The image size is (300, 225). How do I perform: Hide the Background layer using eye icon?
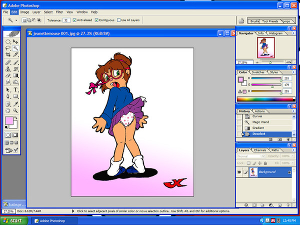(239, 171)
